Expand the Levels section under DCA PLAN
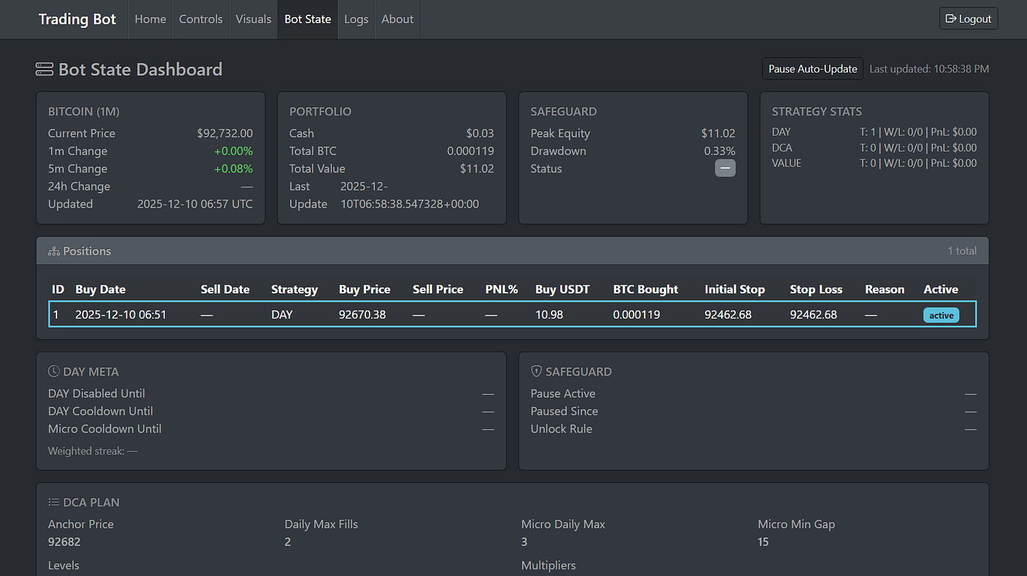The width and height of the screenshot is (1027, 576). coord(64,565)
